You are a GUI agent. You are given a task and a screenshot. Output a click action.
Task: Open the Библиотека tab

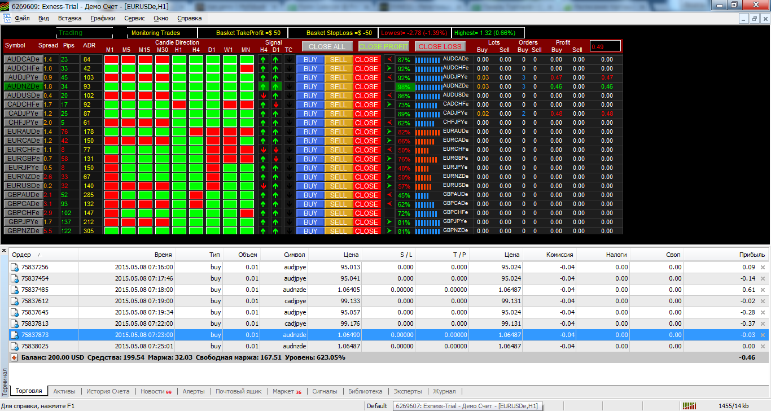365,391
